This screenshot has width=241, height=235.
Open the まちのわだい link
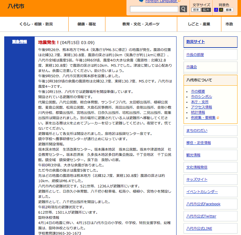[197, 130]
